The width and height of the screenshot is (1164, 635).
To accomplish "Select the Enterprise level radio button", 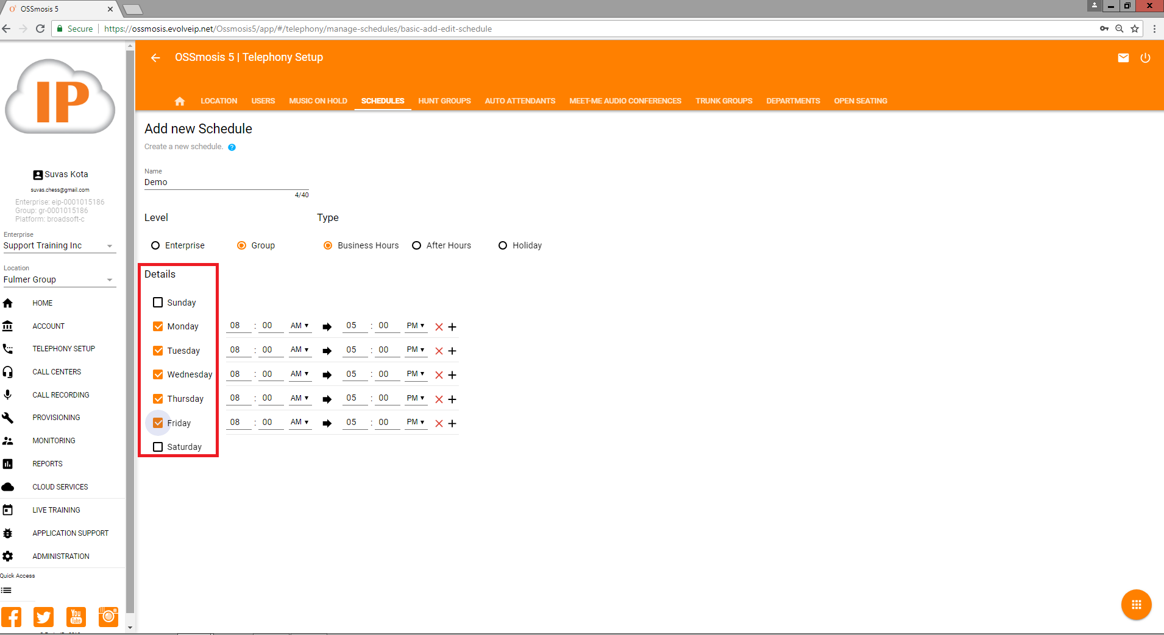I will tap(155, 245).
